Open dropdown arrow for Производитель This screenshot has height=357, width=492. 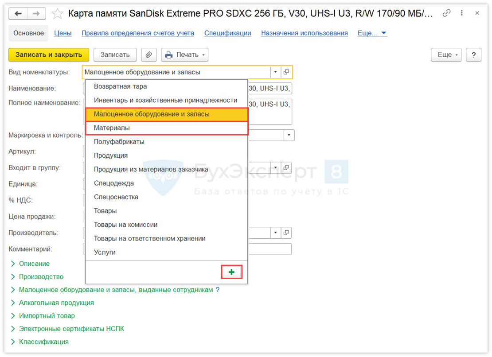click(x=275, y=233)
